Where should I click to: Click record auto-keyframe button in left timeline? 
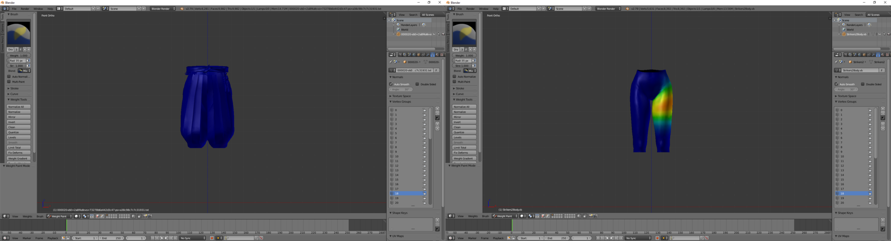[x=212, y=238]
